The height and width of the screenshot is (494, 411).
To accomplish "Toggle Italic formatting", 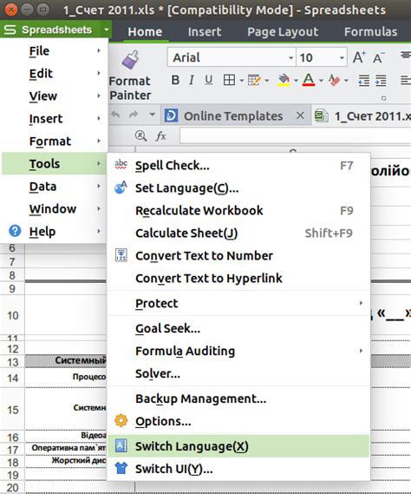I will point(192,80).
